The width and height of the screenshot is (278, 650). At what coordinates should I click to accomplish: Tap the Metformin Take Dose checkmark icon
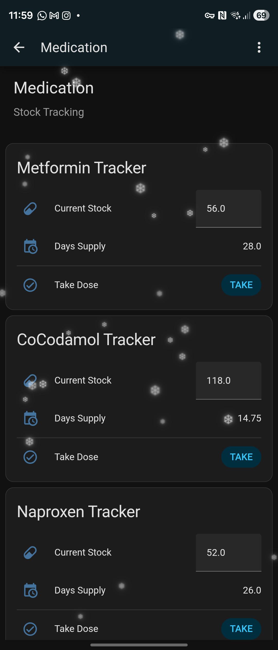(x=30, y=285)
